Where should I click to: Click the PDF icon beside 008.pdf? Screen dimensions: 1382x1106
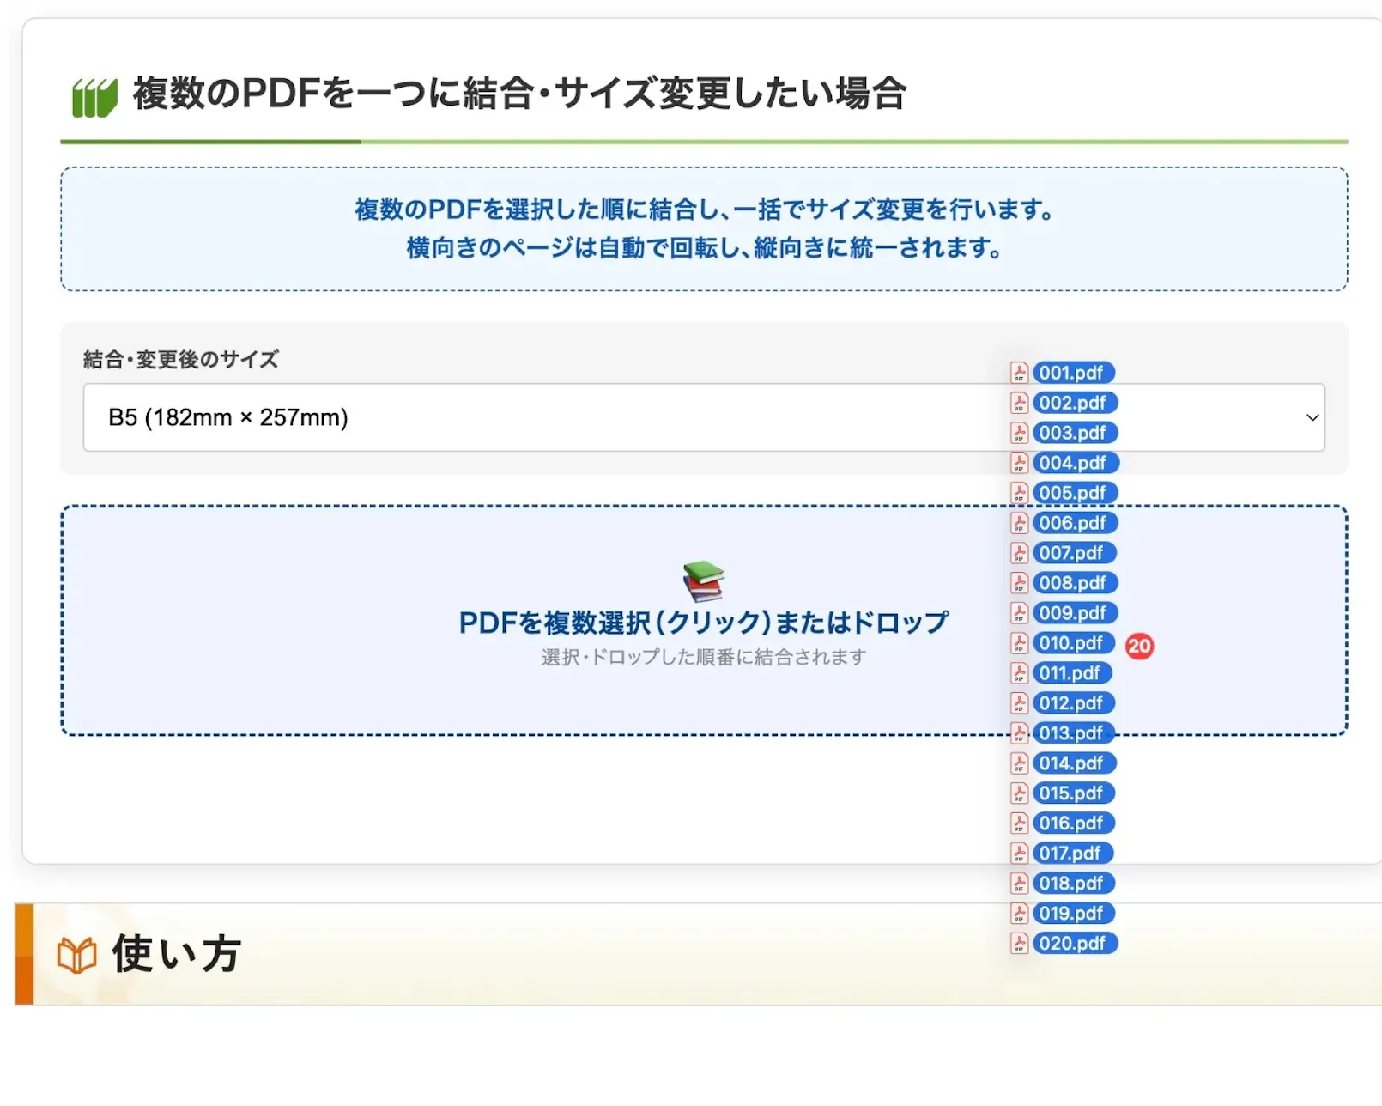[x=1019, y=583]
